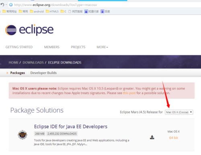
Task: Click the browser undo/back arrow icon
Action: (x=2, y=5)
